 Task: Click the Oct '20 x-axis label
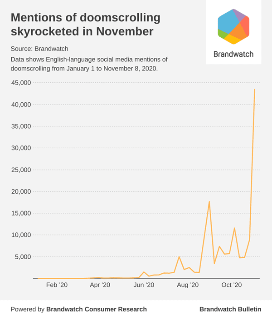[x=232, y=285]
